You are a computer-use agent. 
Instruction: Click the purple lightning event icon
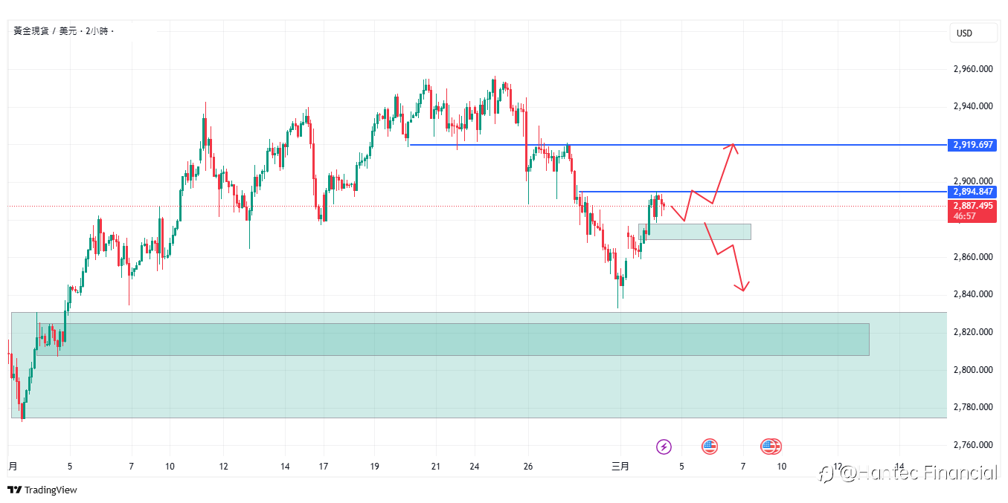click(x=664, y=447)
